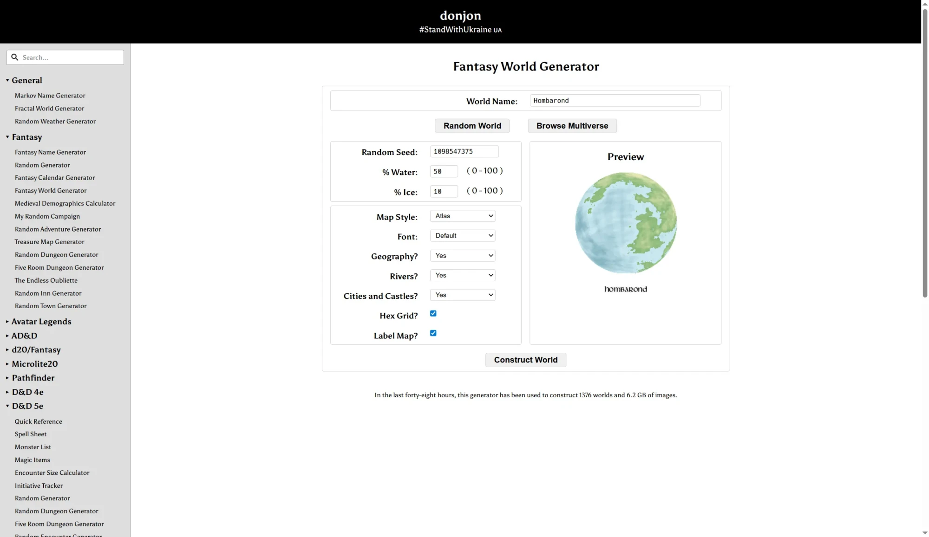The image size is (929, 537).
Task: Uncheck the Hex Grid checkbox
Action: [433, 314]
